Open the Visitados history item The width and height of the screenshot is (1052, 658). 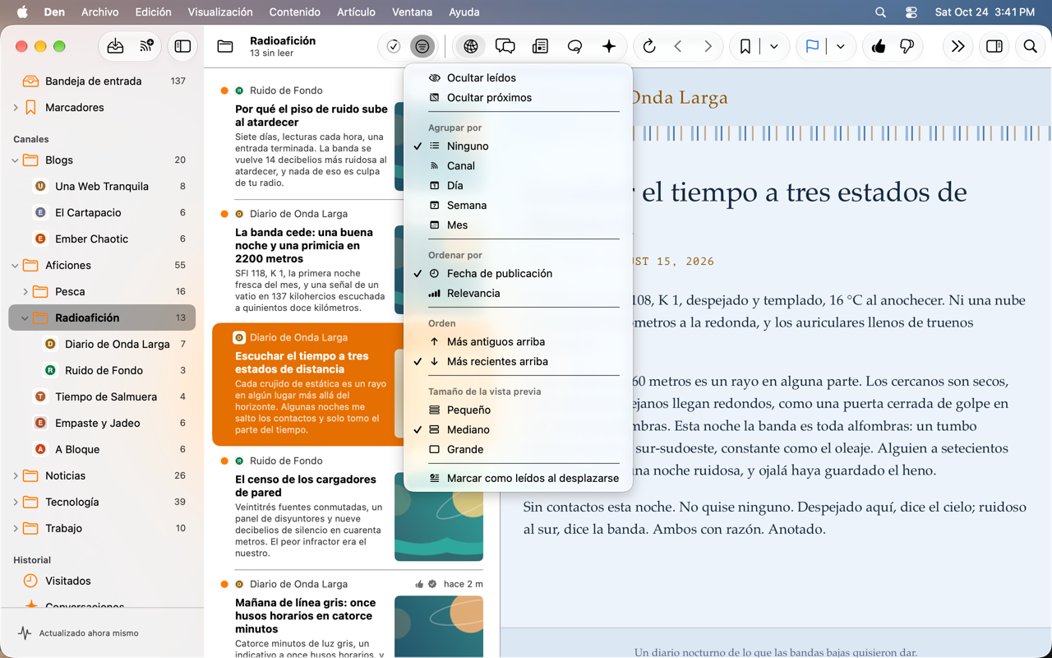102,582
